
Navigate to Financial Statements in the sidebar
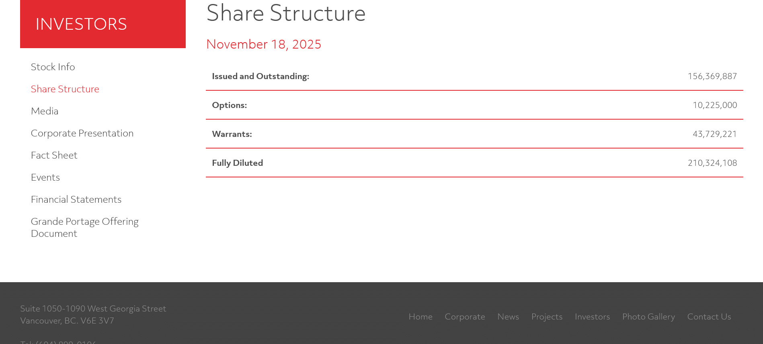click(x=76, y=199)
